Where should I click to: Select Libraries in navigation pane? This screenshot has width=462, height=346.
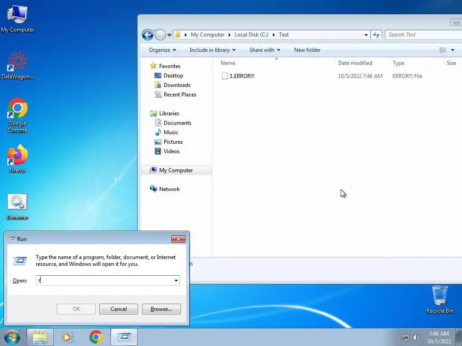169,113
